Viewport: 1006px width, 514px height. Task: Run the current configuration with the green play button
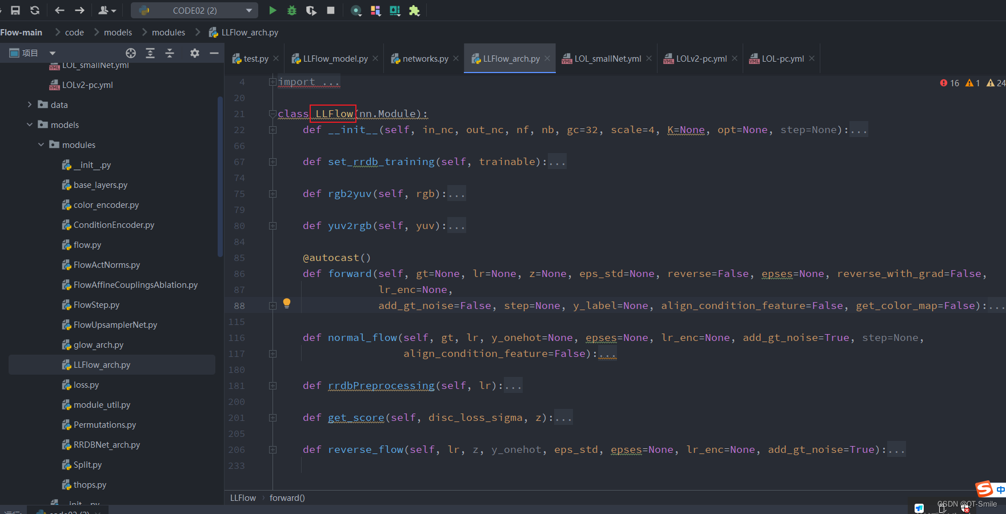(x=272, y=10)
